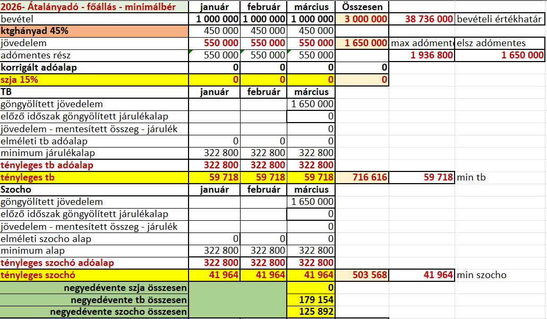Screen dimensions: 547x319
Task: Click the 'min tb' label cell
Action: pos(500,177)
